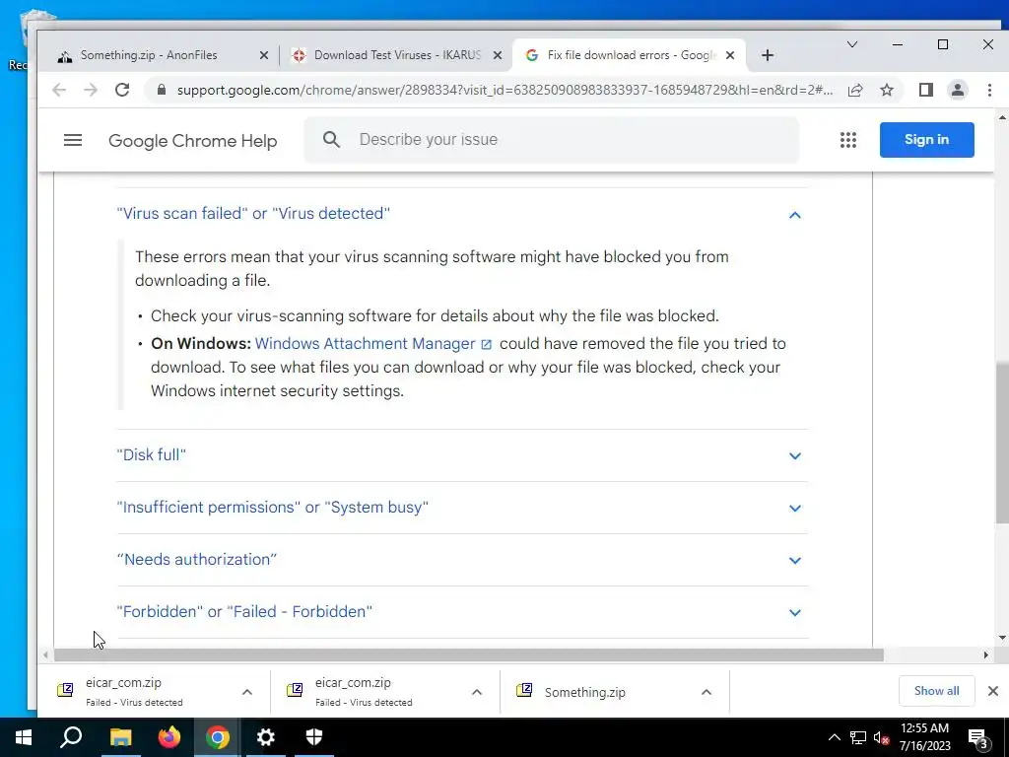The image size is (1009, 757).
Task: Click the search magnifier in help search bar
Action: point(331,140)
